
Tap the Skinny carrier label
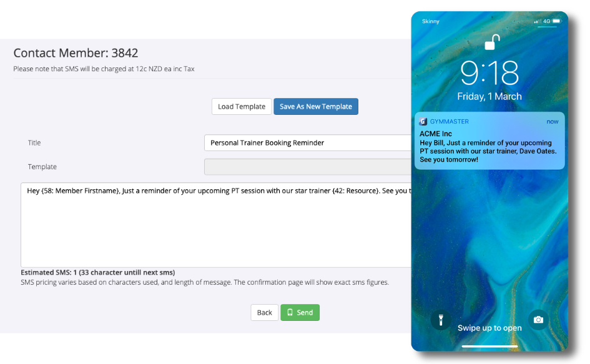tap(430, 21)
